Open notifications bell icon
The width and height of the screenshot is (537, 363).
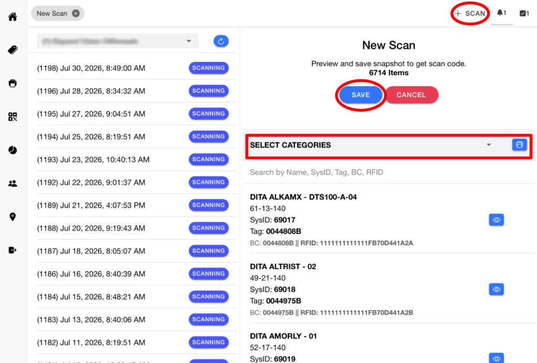click(x=501, y=13)
